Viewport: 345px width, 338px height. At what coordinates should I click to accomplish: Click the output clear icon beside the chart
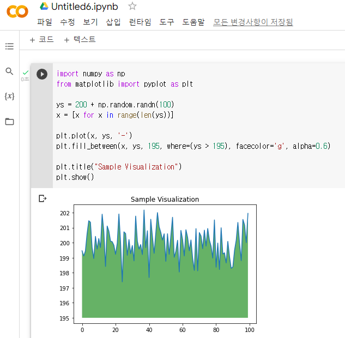point(43,198)
